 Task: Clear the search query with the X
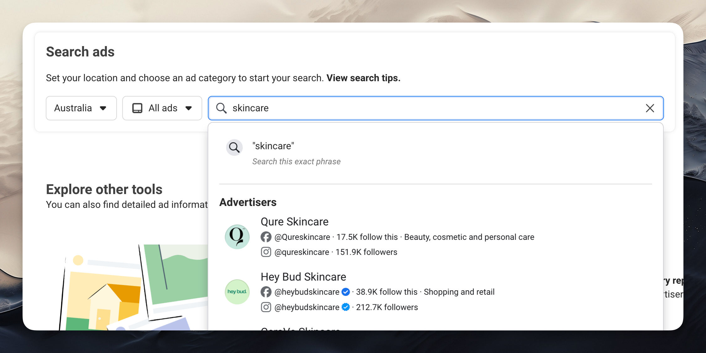click(x=650, y=108)
